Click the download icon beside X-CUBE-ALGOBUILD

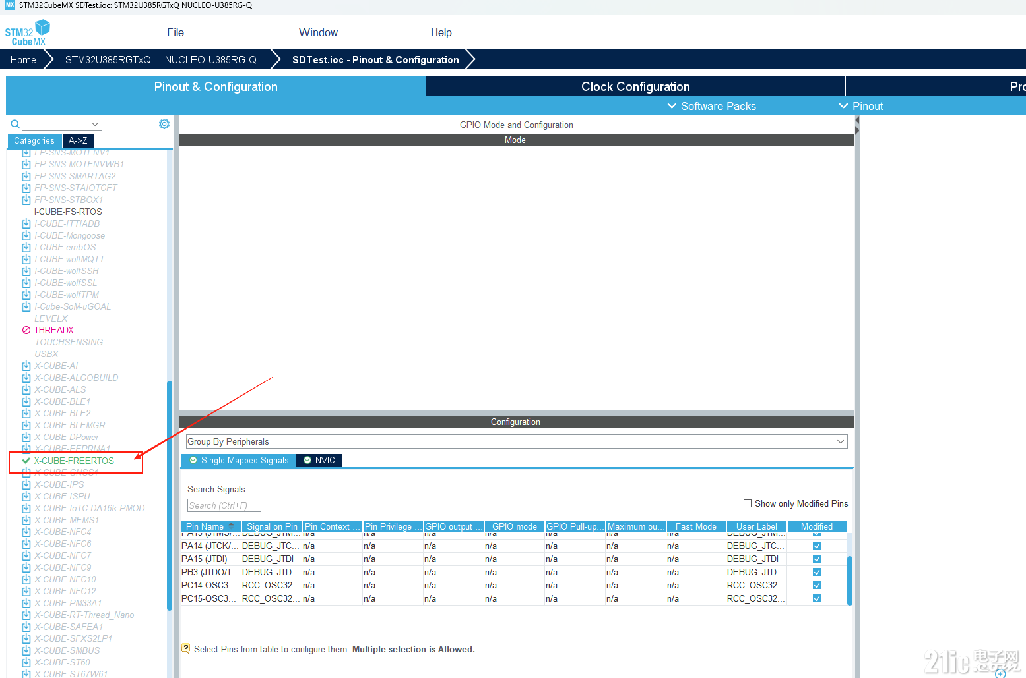coord(26,378)
